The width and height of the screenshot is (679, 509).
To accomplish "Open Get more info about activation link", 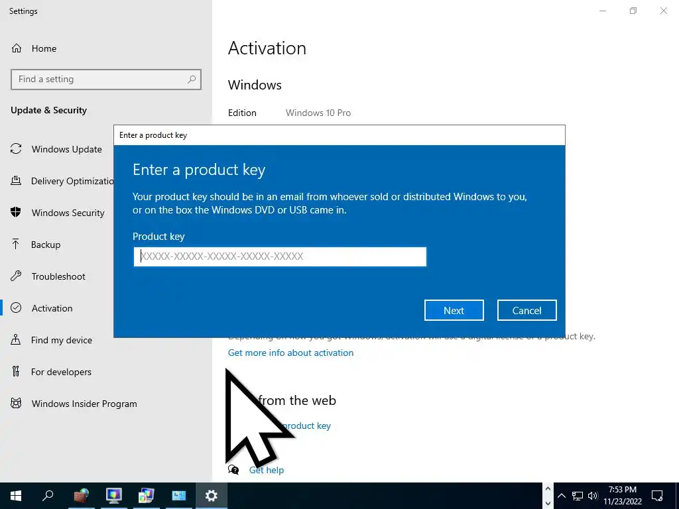I will [x=290, y=353].
